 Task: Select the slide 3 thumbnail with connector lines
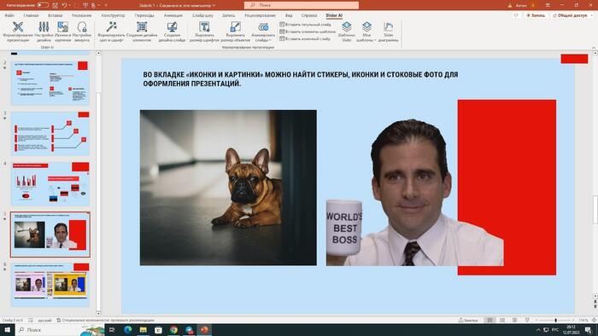coord(50,134)
